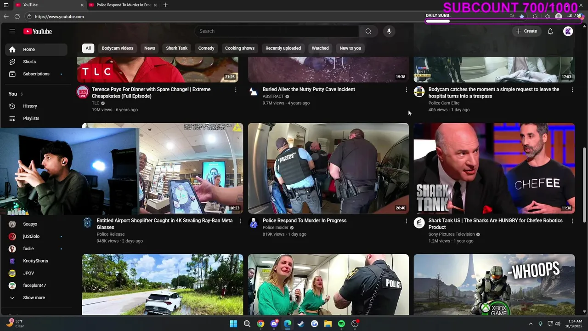The width and height of the screenshot is (588, 331).
Task: Open options for the Airport Shoplifter video
Action: 240,221
